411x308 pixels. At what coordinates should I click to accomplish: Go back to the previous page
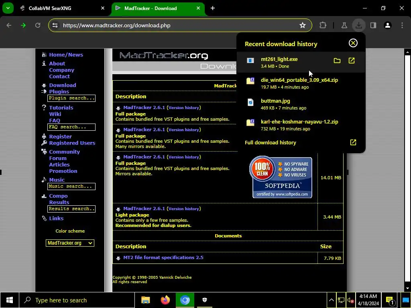(9, 25)
